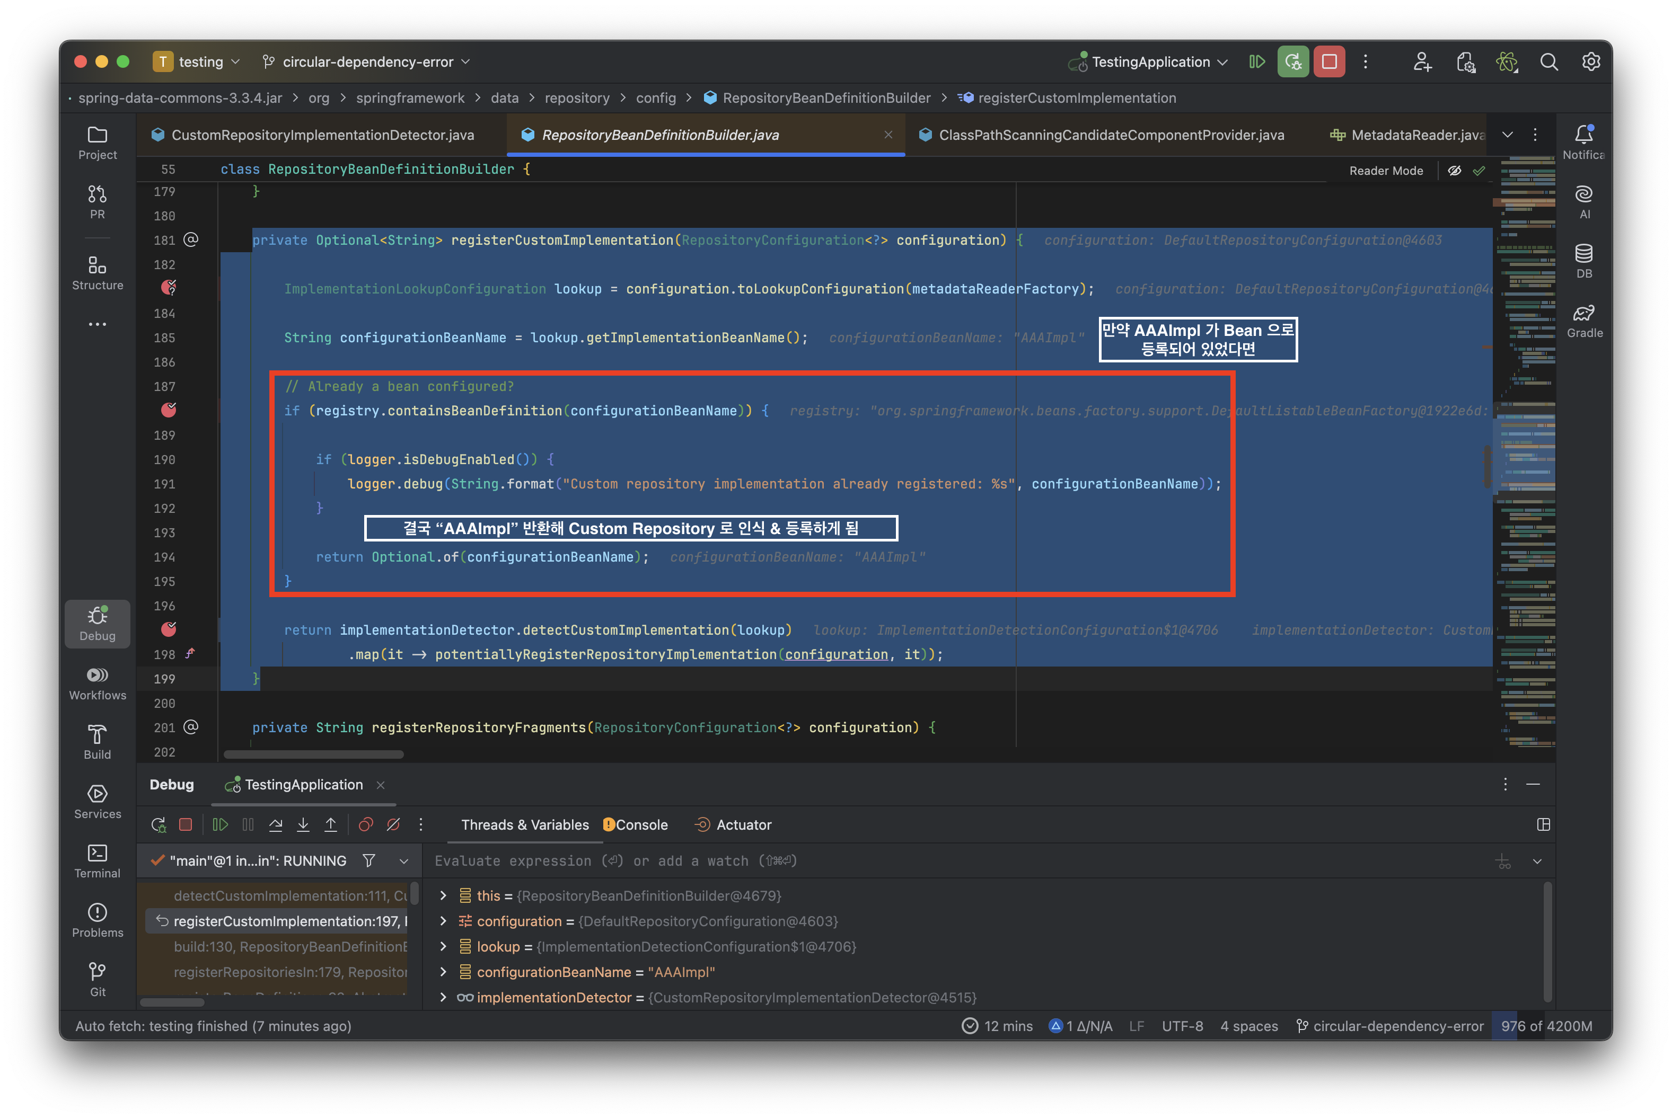The image size is (1672, 1119).
Task: Expand the configuration variable node
Action: 443,921
